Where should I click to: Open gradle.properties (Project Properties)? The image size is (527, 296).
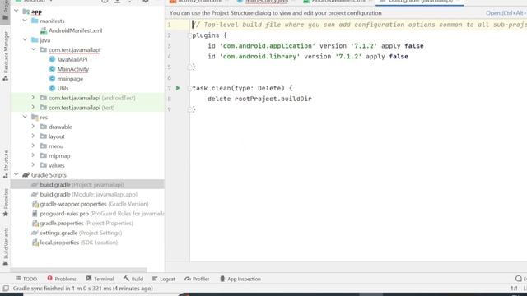86,223
